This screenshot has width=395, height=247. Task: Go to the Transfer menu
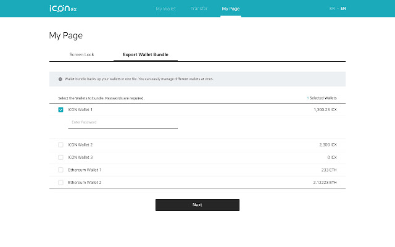coord(199,9)
